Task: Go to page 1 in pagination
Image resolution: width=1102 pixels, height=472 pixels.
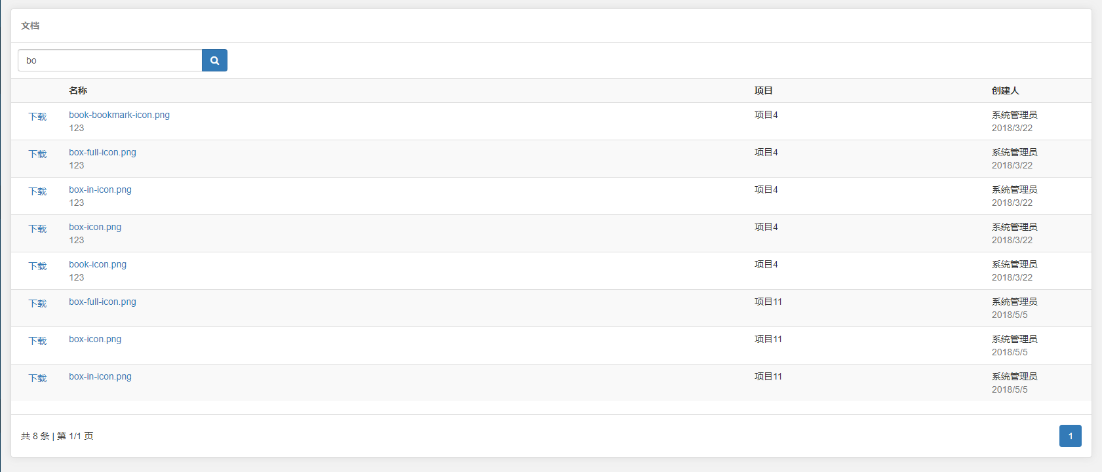Action: (x=1070, y=436)
